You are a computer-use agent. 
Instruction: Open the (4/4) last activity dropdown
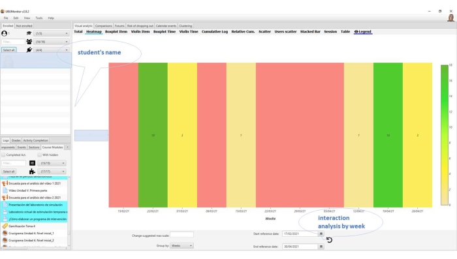tap(52, 50)
